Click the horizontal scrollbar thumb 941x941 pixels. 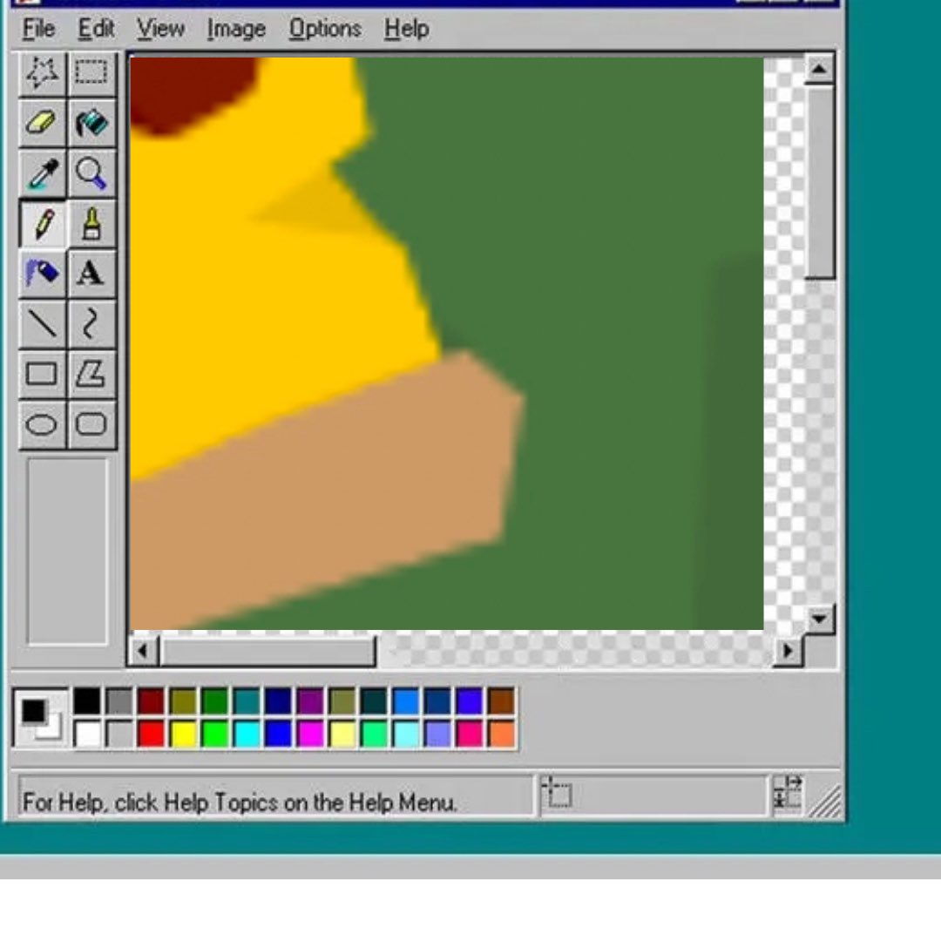pos(267,651)
